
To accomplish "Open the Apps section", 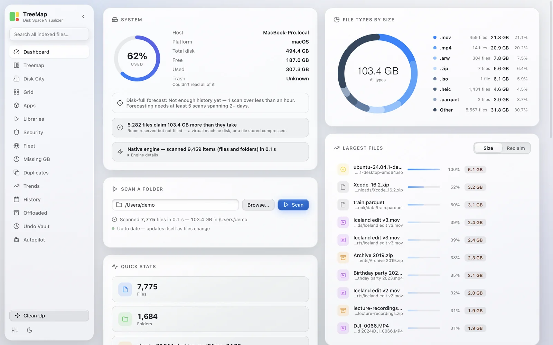I will coord(49,106).
